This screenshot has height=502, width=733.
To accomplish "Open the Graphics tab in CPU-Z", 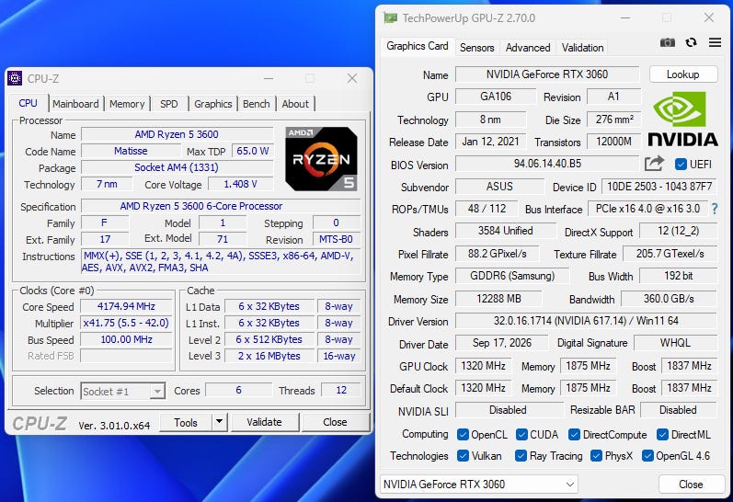I will (x=212, y=104).
